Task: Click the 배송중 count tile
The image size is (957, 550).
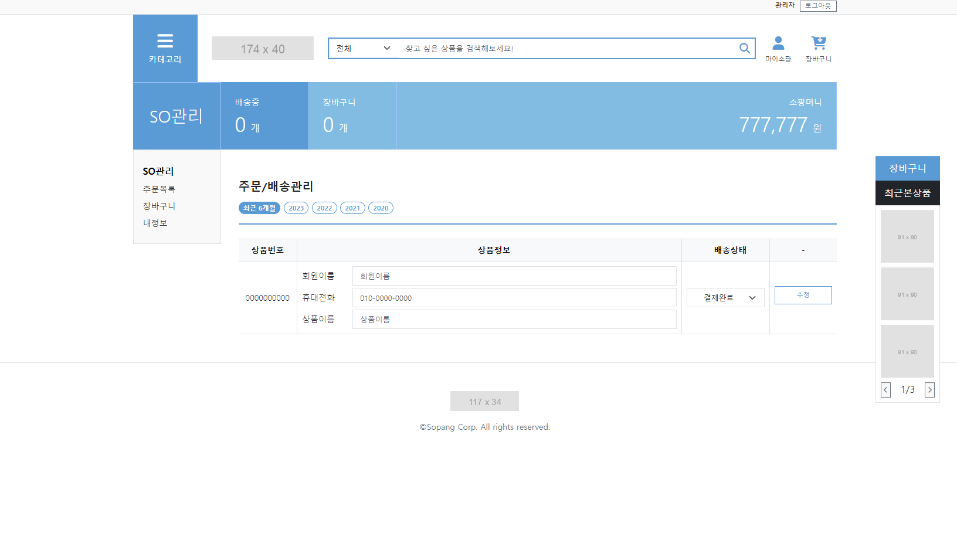Action: 264,116
